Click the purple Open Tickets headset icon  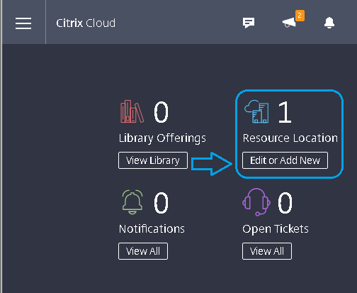pyautogui.click(x=256, y=202)
